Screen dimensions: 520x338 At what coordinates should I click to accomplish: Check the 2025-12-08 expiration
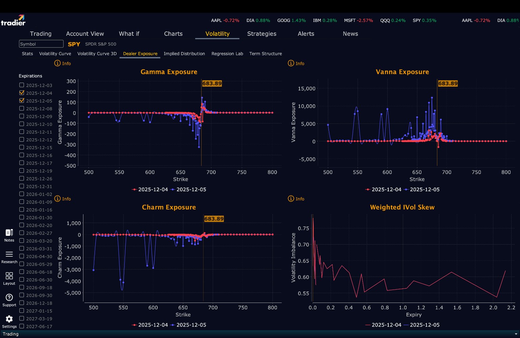(22, 108)
